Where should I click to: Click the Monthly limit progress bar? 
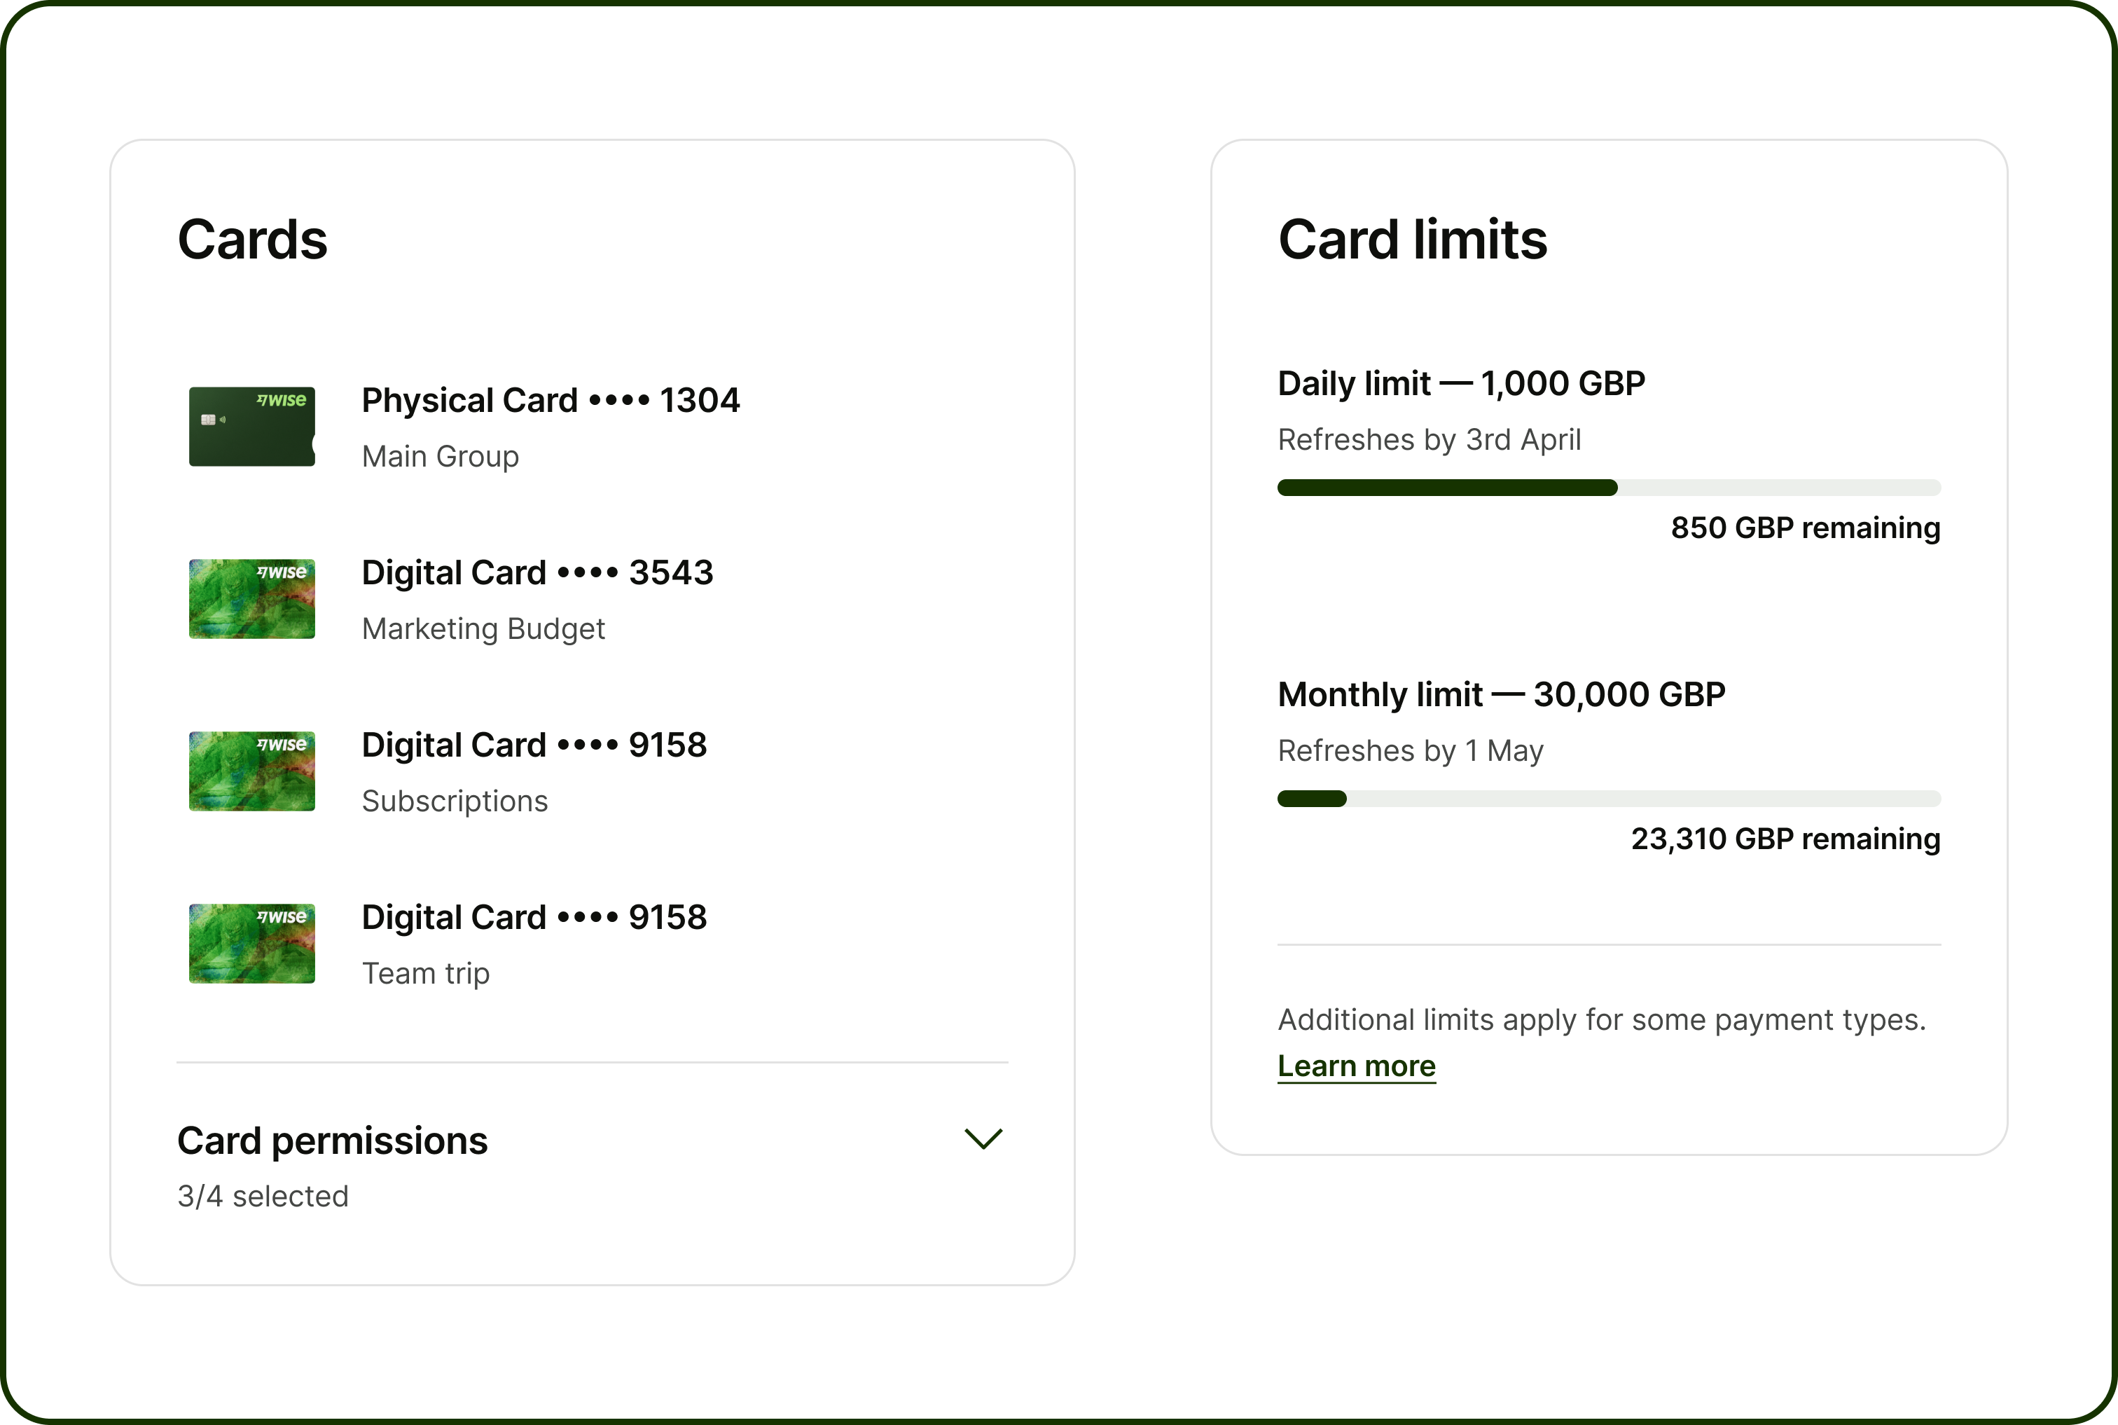1608,799
